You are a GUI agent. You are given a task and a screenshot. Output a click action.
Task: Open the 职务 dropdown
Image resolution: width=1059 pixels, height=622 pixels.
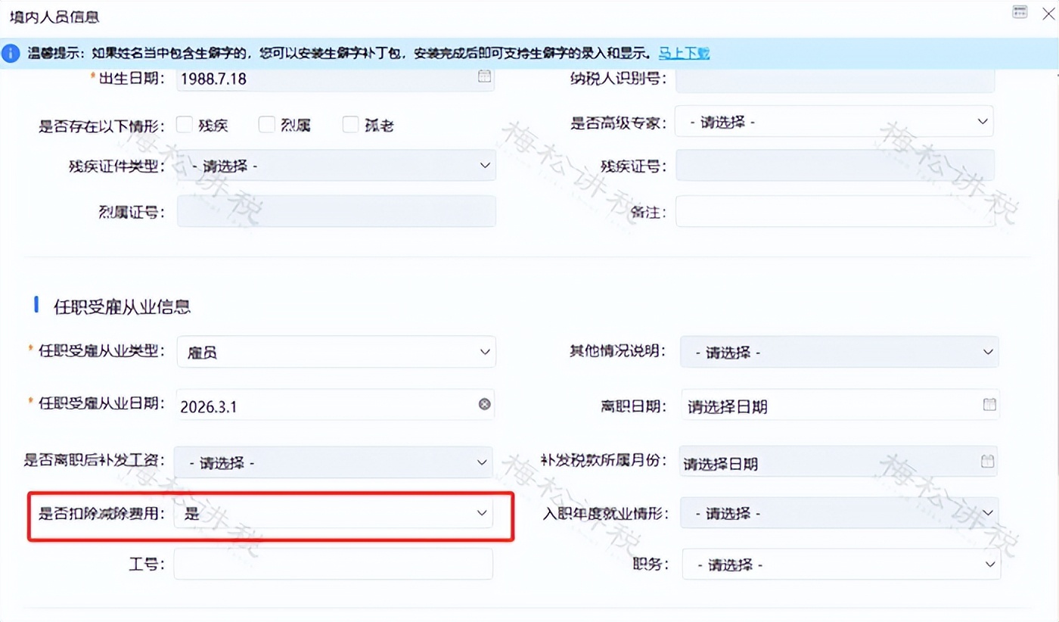840,564
